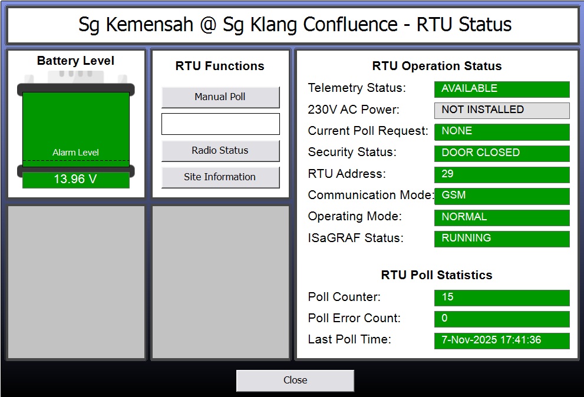Click the Operating Mode NORMAL indicator

click(501, 217)
